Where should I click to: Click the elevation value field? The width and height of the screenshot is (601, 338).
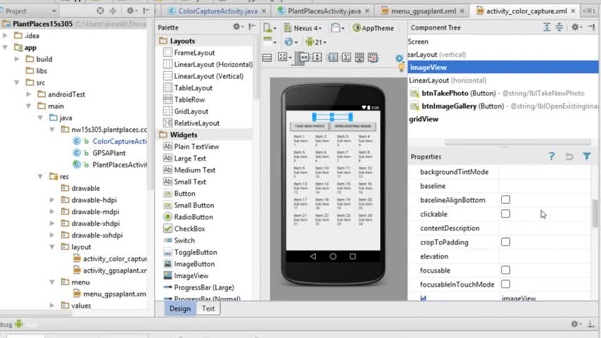pyautogui.click(x=544, y=256)
